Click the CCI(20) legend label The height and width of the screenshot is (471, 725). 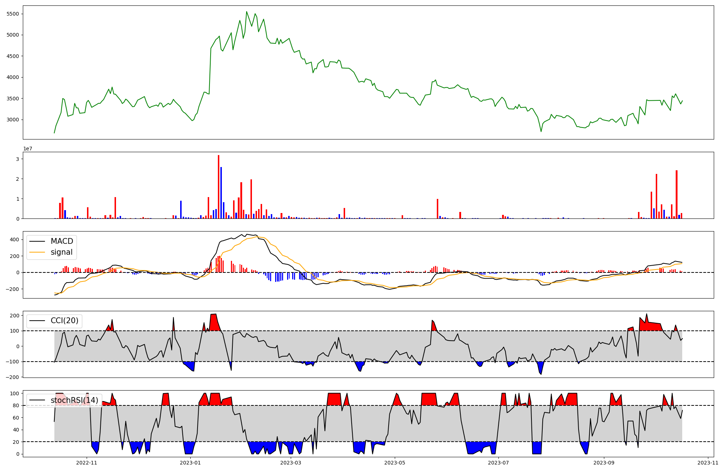[64, 321]
